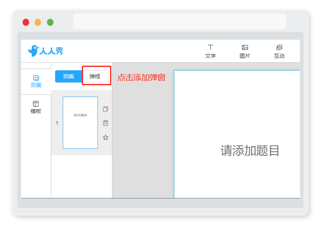Select page 1 thumbnail

click(80, 123)
